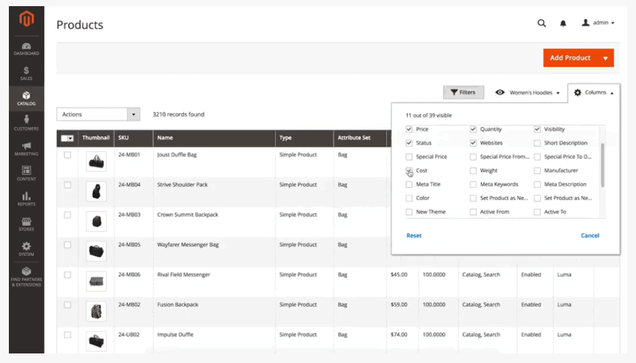Enable the Special Price column
Image resolution: width=636 pixels, height=363 pixels.
pos(409,157)
